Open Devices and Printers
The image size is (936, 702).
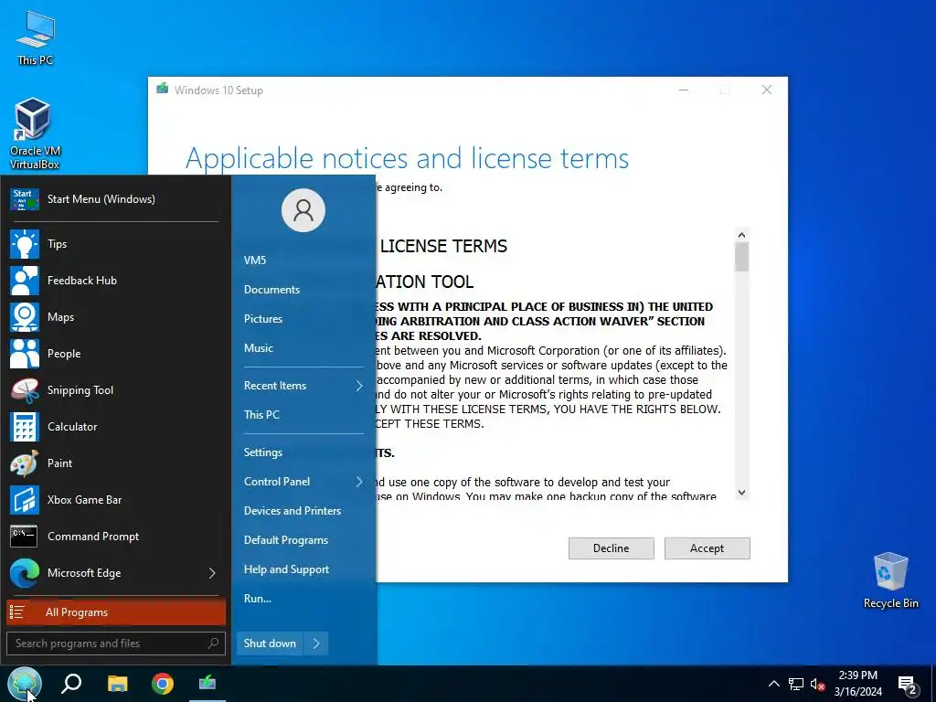292,511
